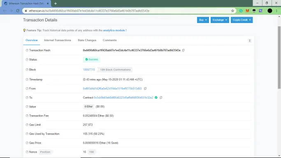
Task: Click the Position badge beside Nonce
Action: [x=45, y=152]
